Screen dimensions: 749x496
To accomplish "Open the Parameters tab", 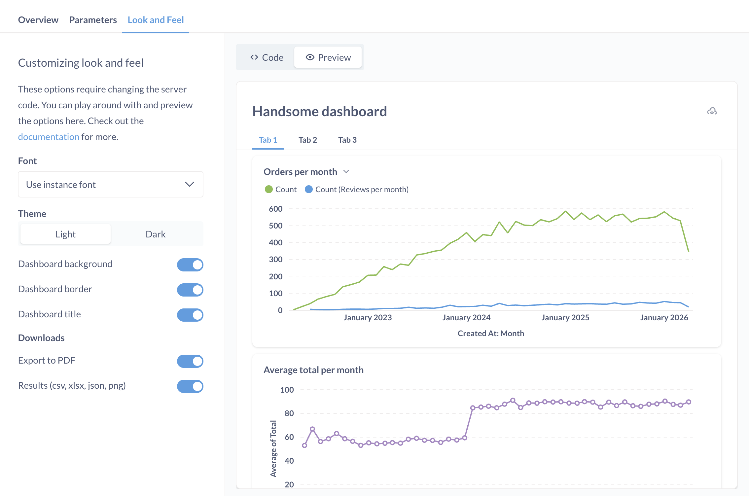I will (93, 20).
